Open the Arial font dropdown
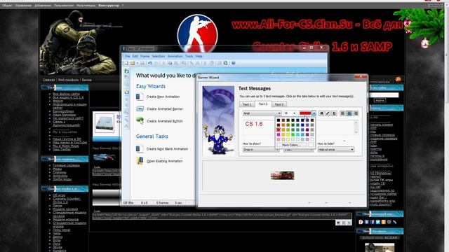Image resolution: width=449 pixels, height=252 pixels. point(262,113)
